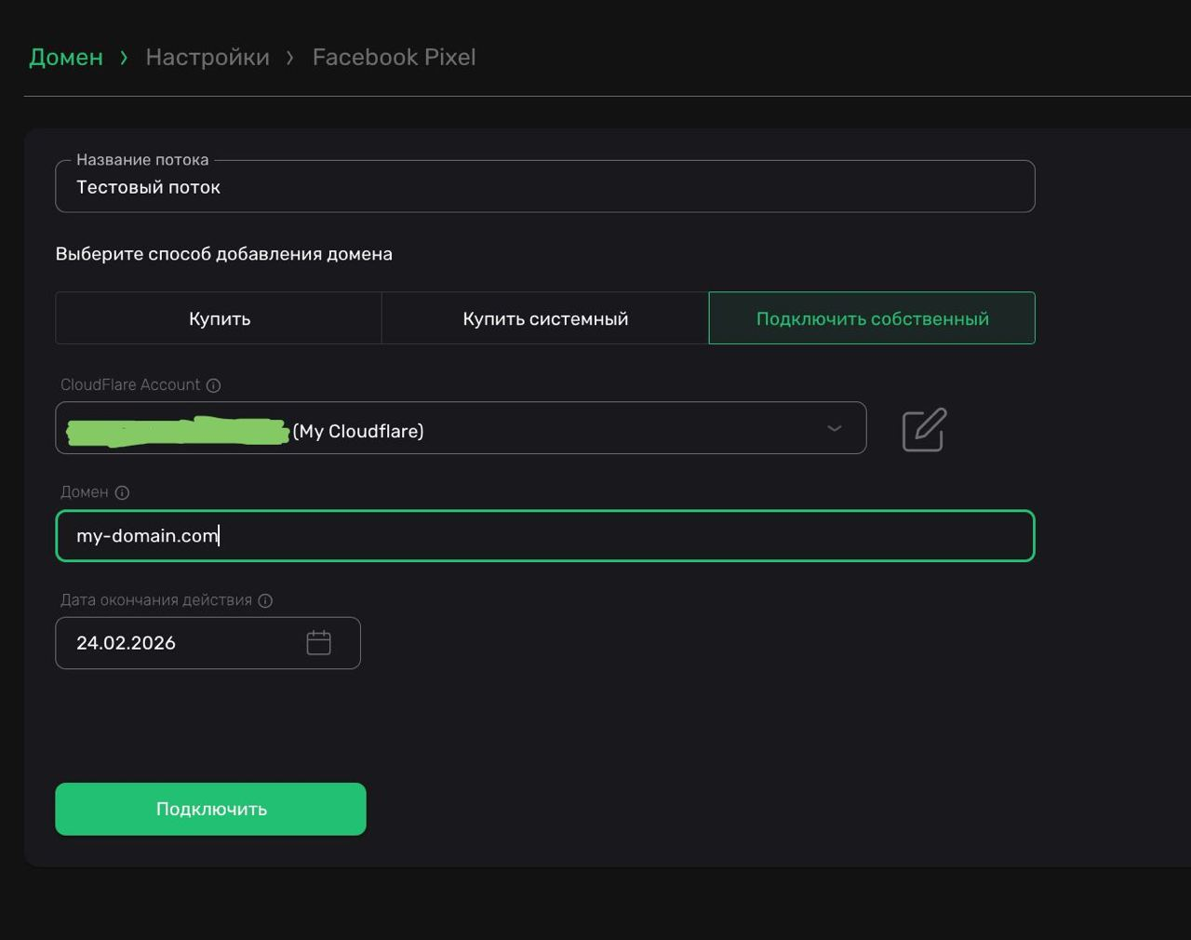
Task: Click the my-domain.com domain input
Action: click(544, 536)
